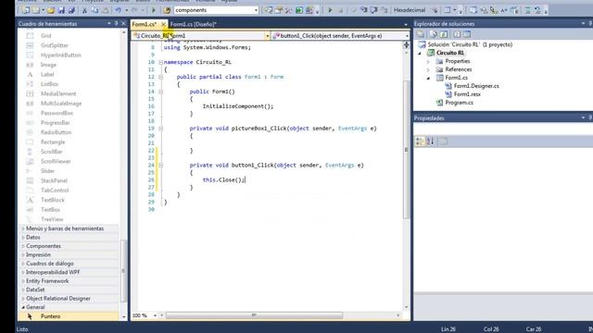Image resolution: width=593 pixels, height=333 pixels.
Task: Click the Find in Files icon beside components box
Action: (x=167, y=10)
